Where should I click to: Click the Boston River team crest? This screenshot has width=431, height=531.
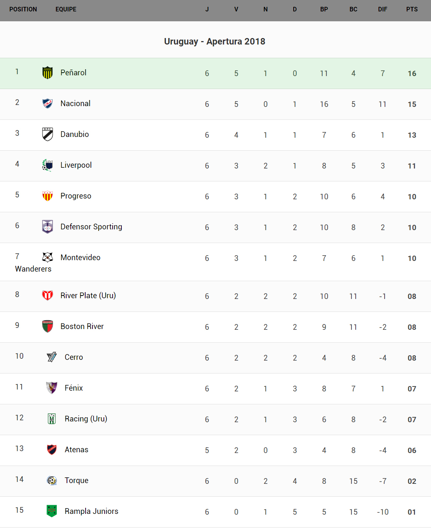pos(48,326)
